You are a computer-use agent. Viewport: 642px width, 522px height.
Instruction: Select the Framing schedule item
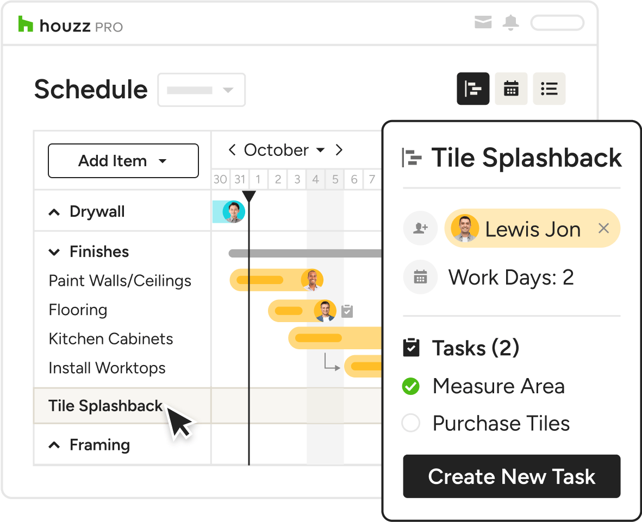[x=99, y=445]
